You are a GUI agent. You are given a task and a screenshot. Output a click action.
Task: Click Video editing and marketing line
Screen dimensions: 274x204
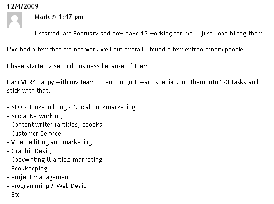[50, 142]
